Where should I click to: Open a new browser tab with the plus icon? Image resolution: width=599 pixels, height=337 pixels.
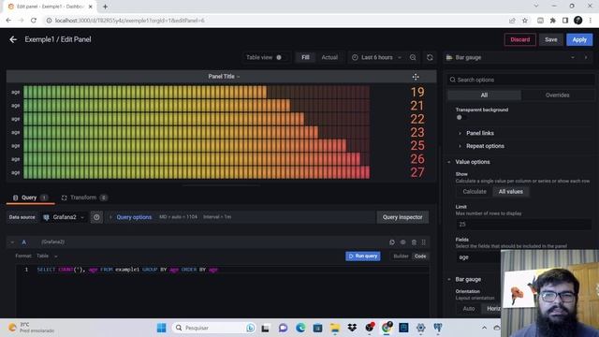105,7
